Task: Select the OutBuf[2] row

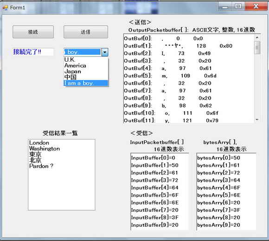Action: click(x=189, y=53)
